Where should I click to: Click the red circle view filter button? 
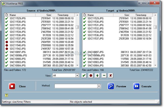pos(91,76)
